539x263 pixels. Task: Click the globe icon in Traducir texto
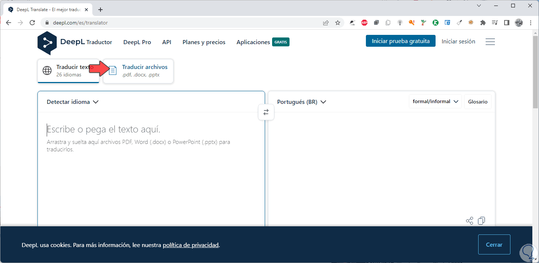pos(47,70)
